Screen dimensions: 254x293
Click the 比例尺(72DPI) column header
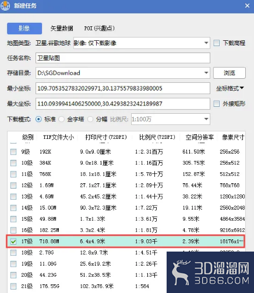pyautogui.click(x=157, y=137)
